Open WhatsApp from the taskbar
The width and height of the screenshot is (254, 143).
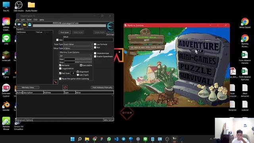[x=109, y=139]
